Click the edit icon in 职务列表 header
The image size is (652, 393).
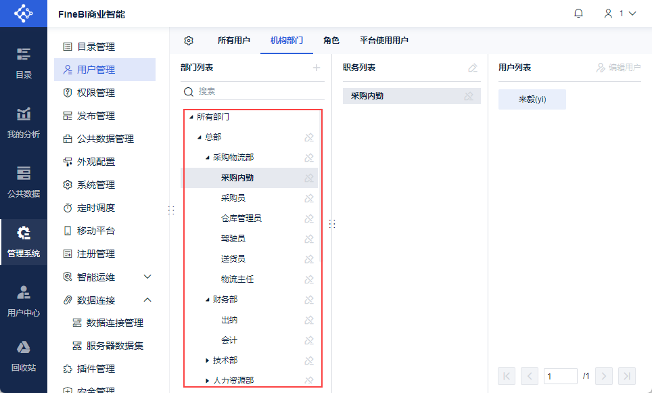[x=473, y=68]
